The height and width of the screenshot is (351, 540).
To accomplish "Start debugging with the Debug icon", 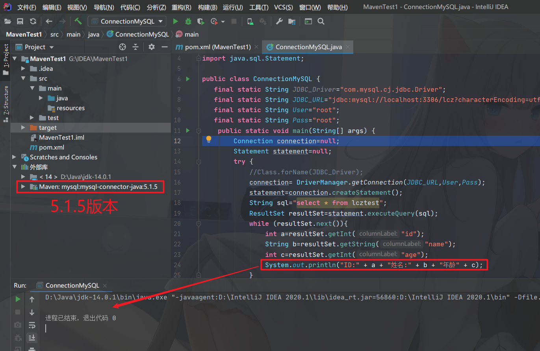I will pos(188,21).
